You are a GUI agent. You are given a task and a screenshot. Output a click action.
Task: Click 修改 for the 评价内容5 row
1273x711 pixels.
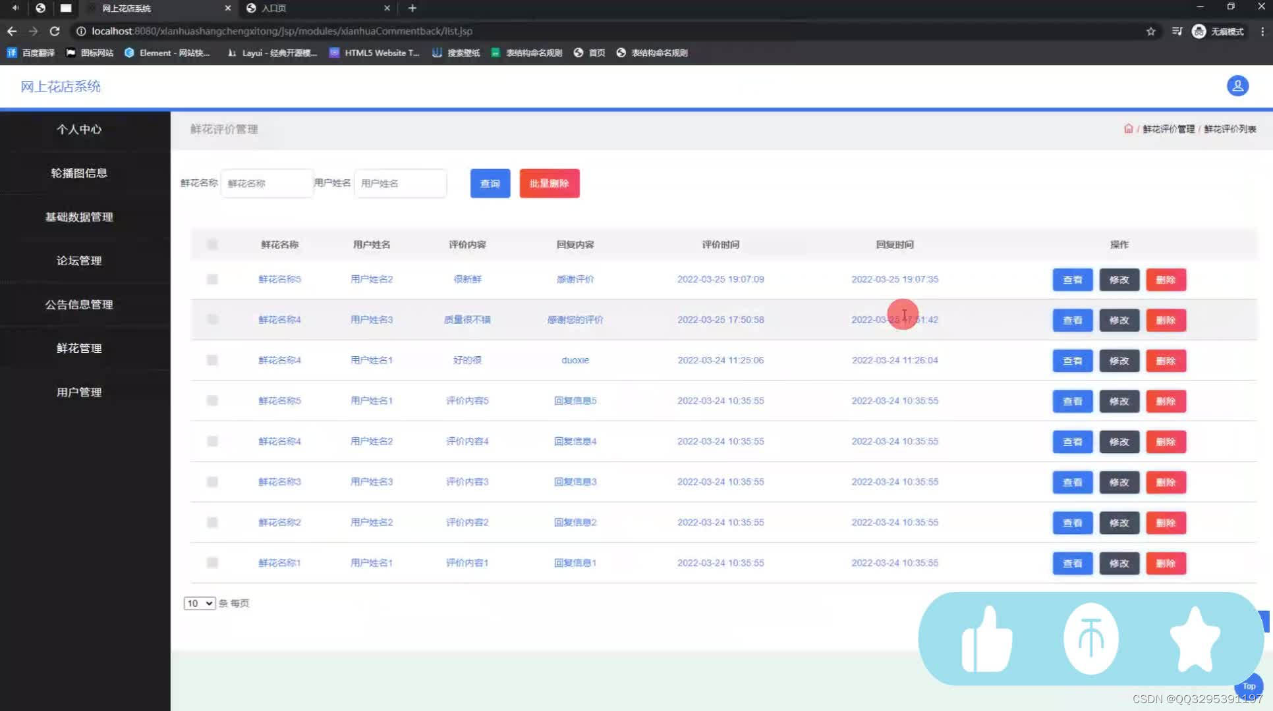1119,401
